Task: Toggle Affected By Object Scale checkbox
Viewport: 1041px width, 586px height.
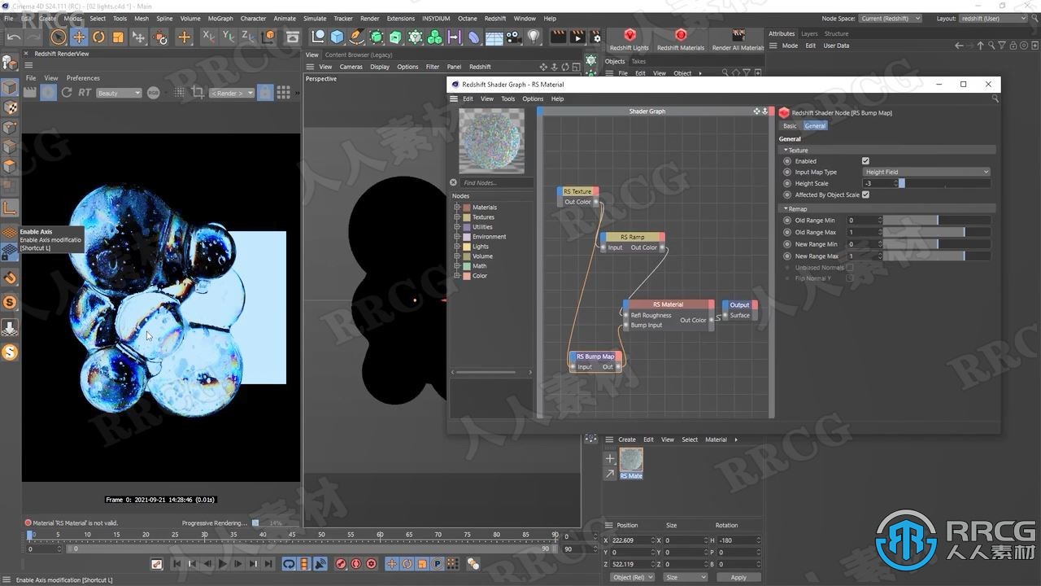Action: tap(865, 195)
